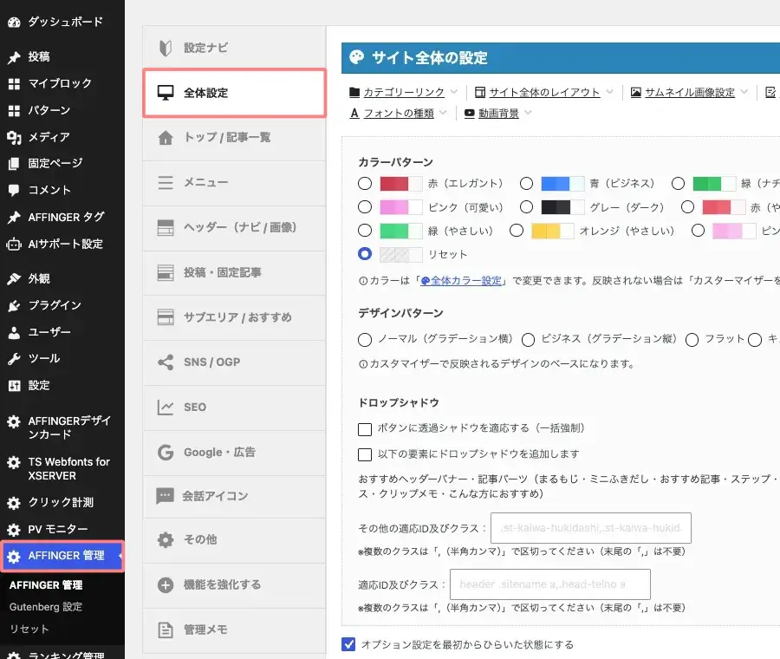Uncheck オプション設定を最初からひらいた状態にする
The width and height of the screenshot is (780, 659).
[348, 644]
